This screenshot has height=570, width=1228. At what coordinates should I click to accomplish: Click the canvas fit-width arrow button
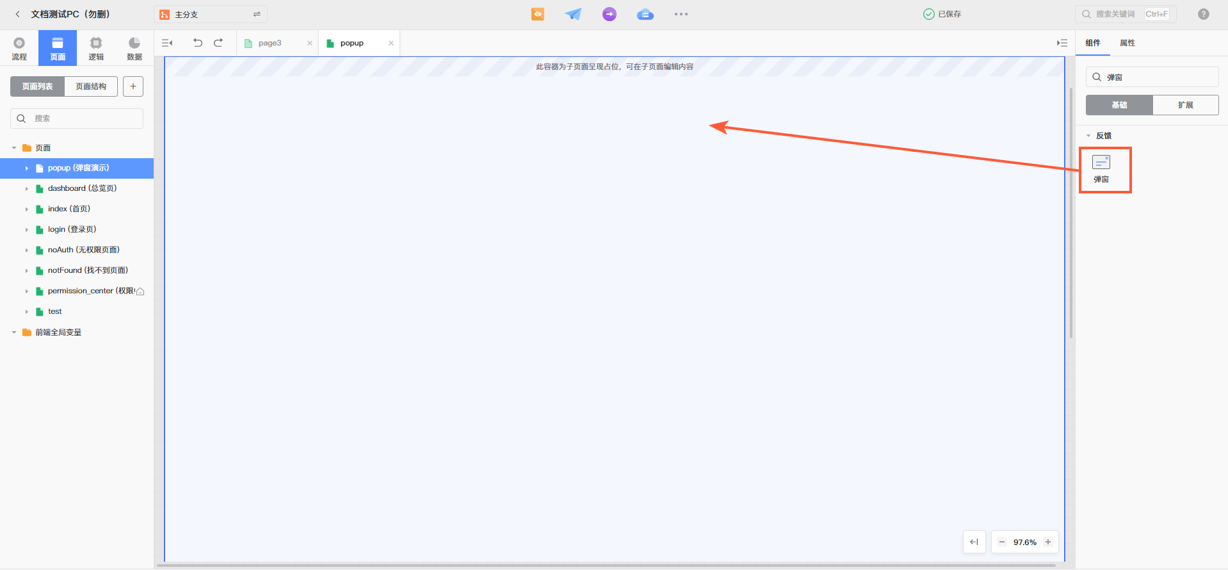click(974, 542)
